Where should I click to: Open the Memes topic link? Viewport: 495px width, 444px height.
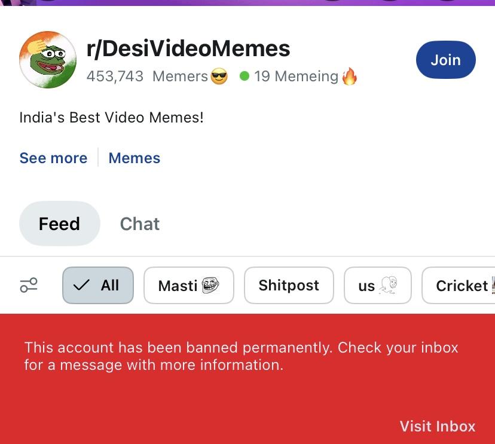coord(135,158)
